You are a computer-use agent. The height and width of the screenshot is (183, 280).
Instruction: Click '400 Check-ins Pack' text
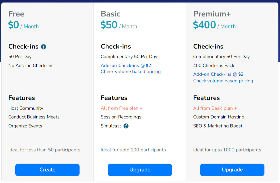point(214,65)
